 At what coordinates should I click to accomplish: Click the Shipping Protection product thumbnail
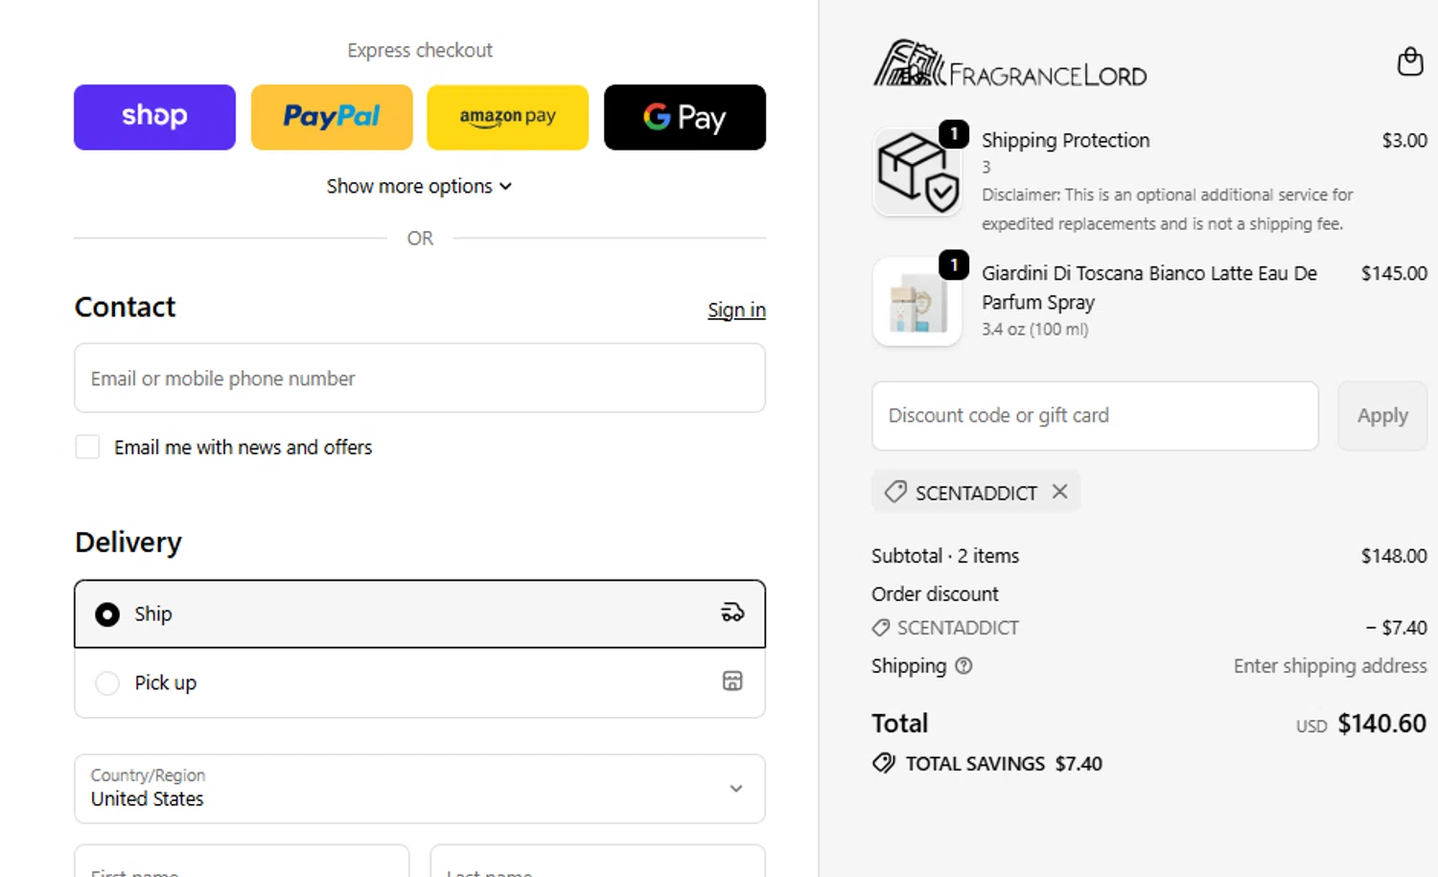(x=917, y=172)
